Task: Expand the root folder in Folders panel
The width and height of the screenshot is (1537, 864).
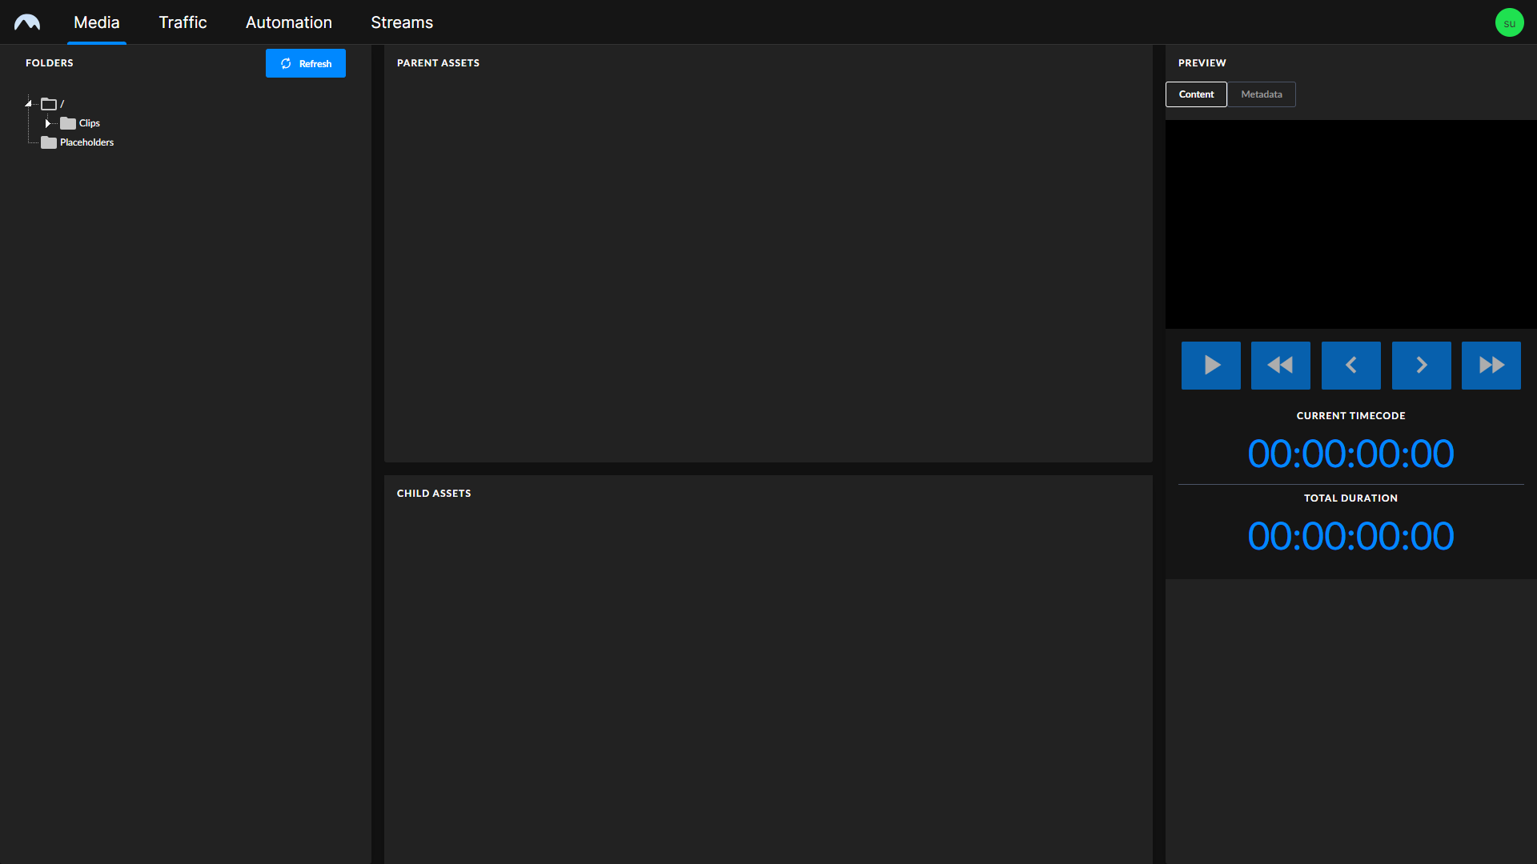Action: [29, 103]
